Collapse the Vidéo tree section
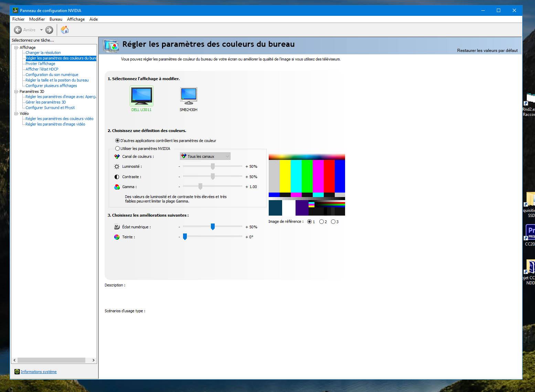The image size is (535, 392). [x=16, y=113]
